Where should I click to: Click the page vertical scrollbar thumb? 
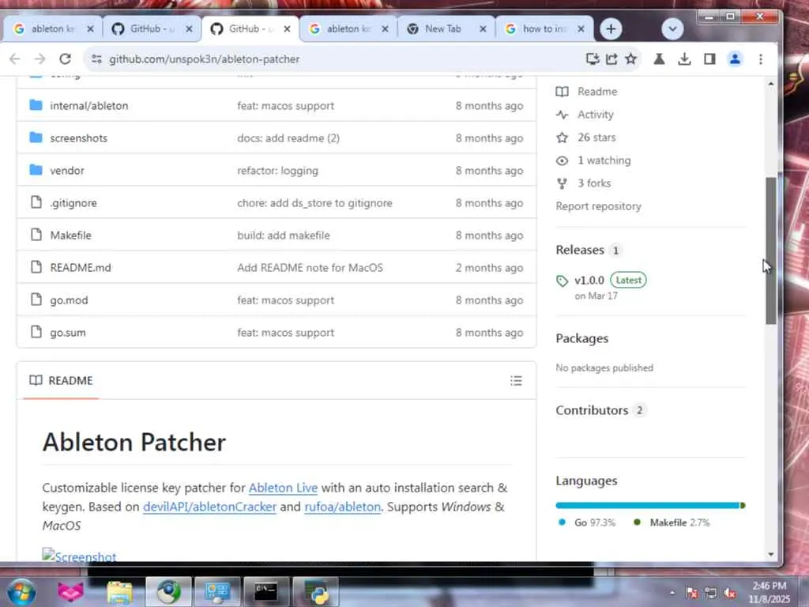coord(771,251)
